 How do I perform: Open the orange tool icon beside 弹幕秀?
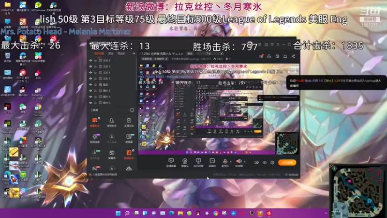point(129,155)
